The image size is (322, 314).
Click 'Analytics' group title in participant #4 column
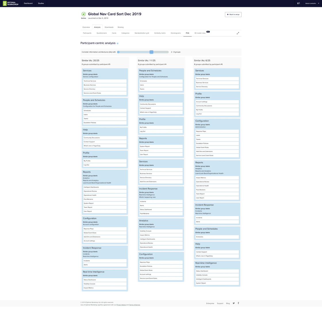tap(143, 221)
